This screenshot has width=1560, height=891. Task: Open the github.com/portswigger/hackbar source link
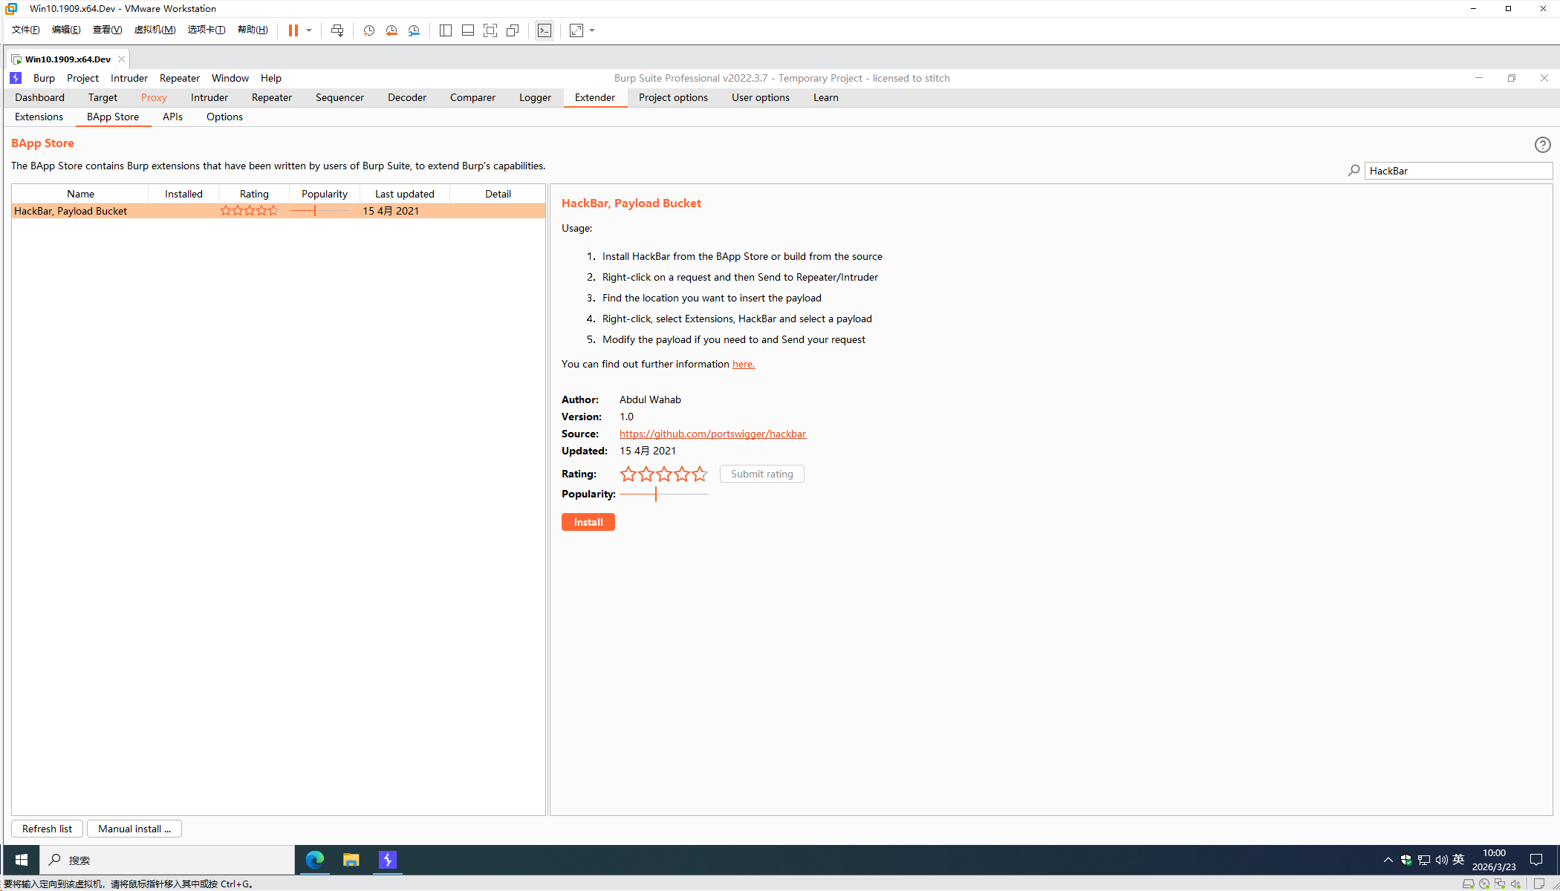(x=712, y=434)
